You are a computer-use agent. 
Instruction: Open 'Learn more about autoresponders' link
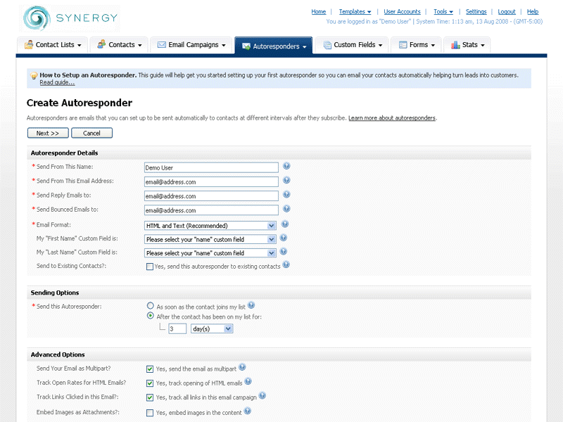pos(392,118)
